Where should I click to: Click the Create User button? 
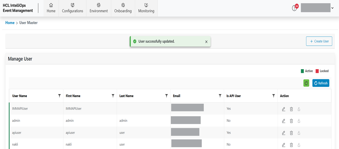(x=319, y=41)
